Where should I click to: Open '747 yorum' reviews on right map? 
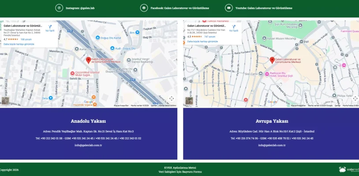[209, 37]
